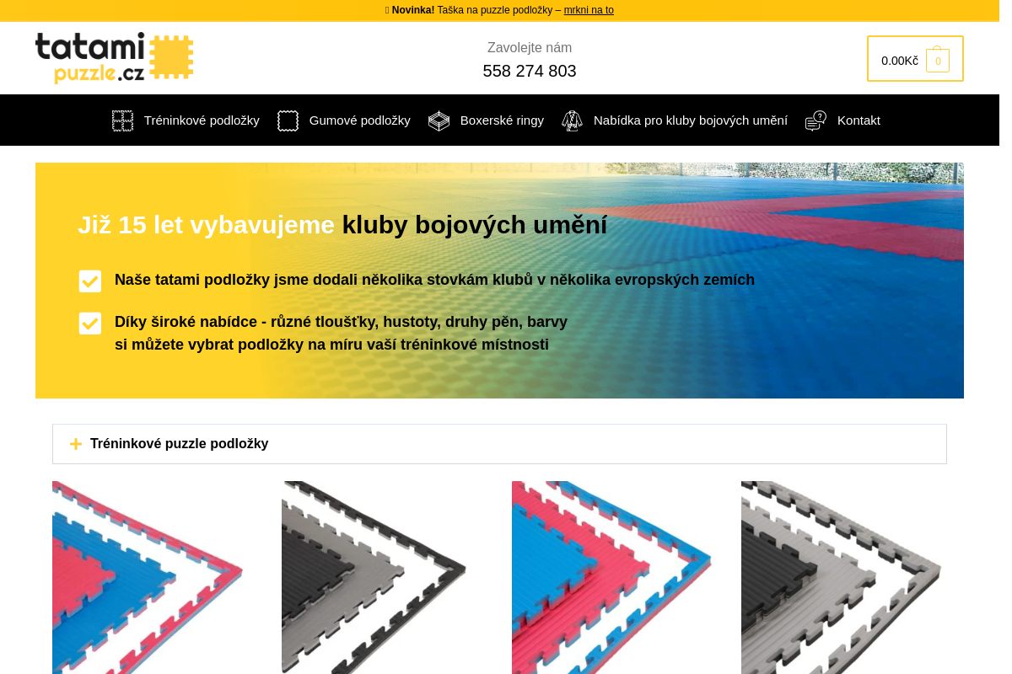
Task: Expand the Tréninkové puzzle podložky section
Action: click(x=499, y=444)
